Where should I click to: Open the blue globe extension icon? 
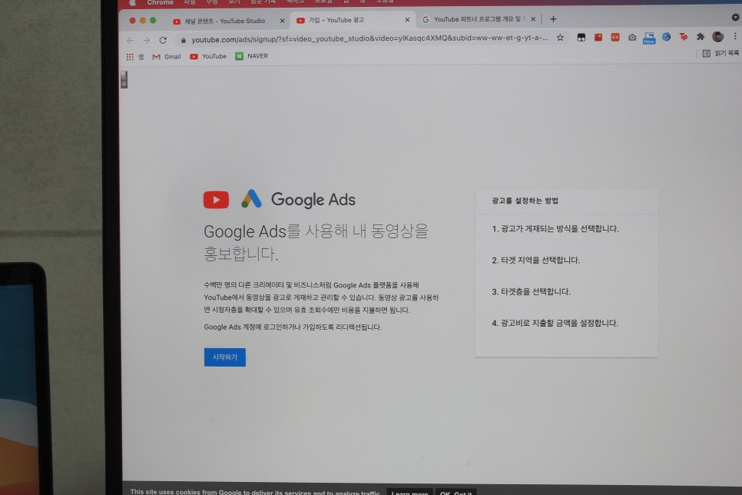[x=666, y=36]
